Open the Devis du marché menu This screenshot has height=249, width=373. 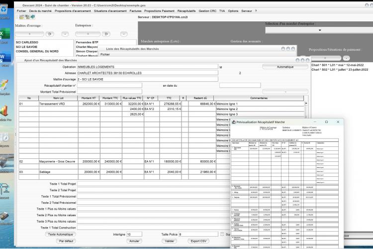(x=40, y=11)
